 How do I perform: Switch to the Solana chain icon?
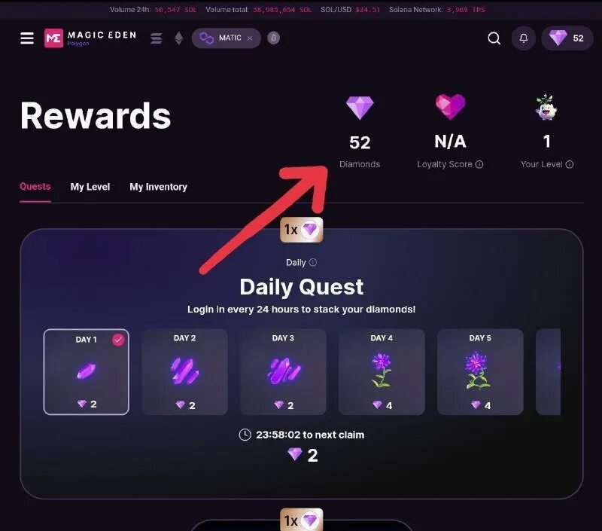[157, 38]
